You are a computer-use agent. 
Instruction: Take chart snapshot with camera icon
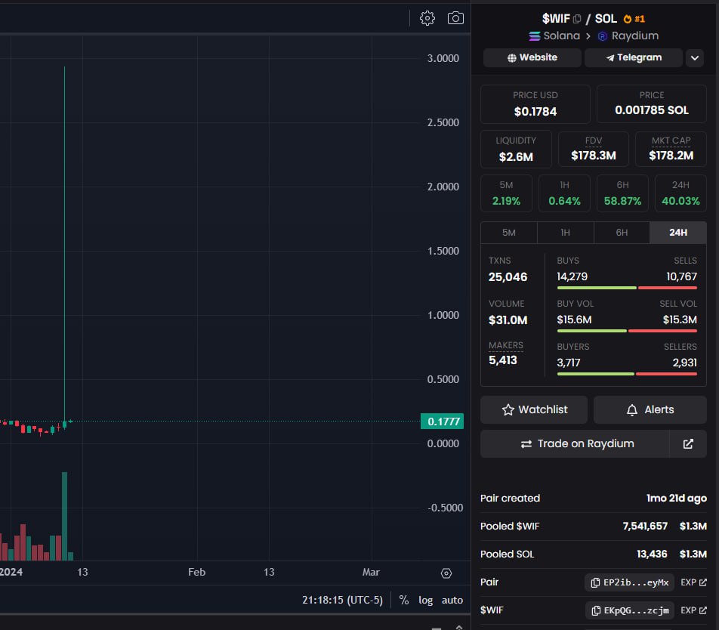[x=455, y=18]
